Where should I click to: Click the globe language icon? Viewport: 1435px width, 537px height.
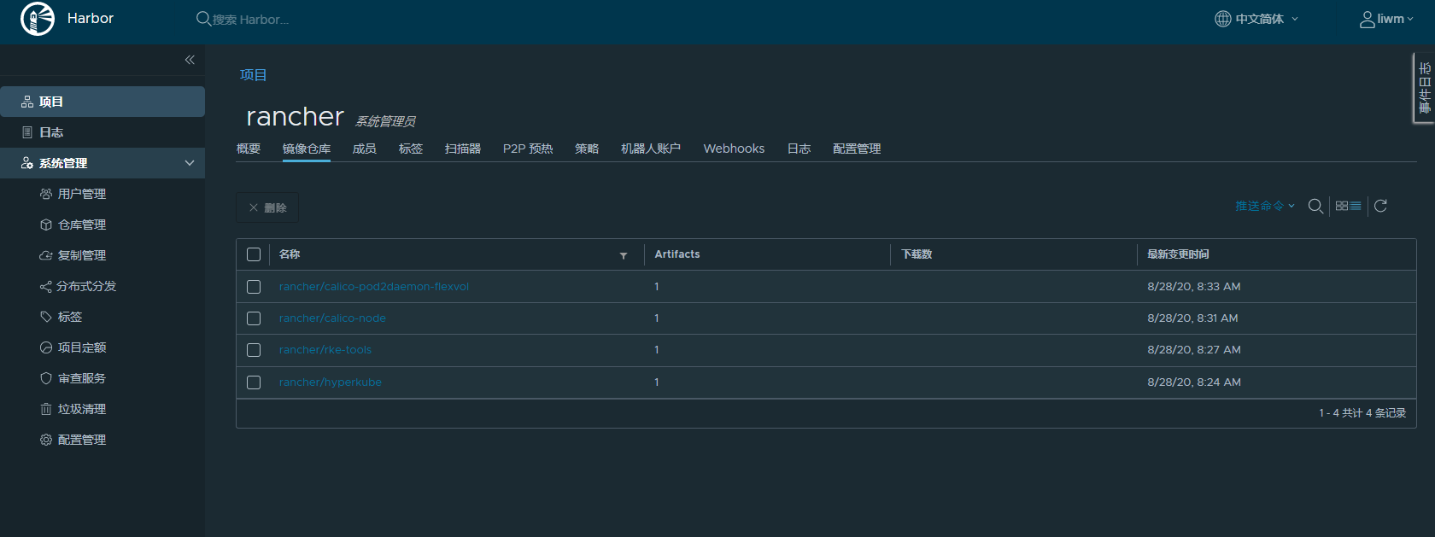coord(1223,19)
